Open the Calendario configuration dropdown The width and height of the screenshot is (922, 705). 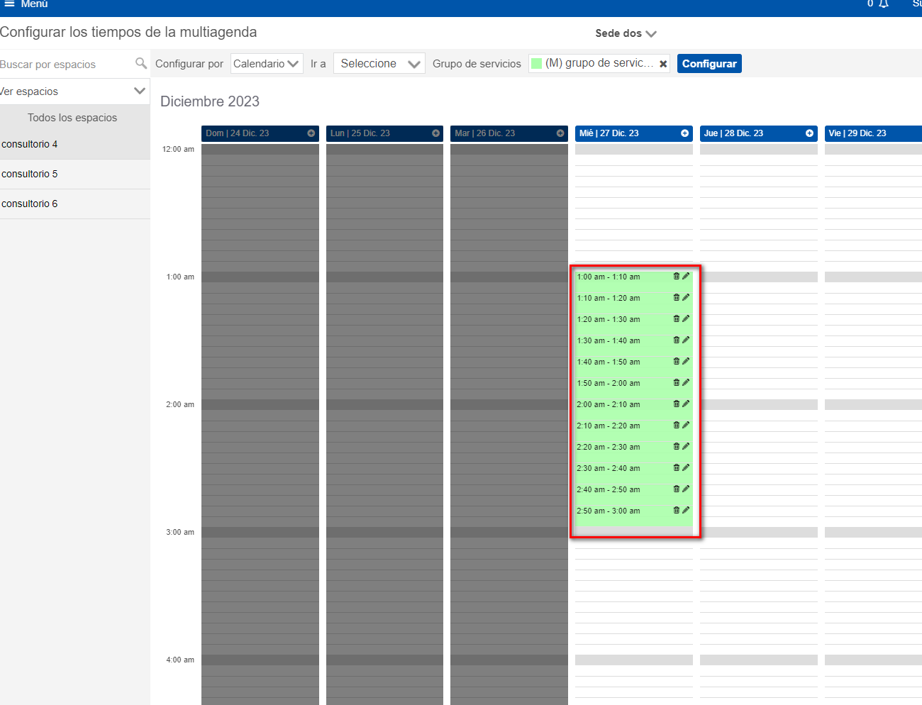pyautogui.click(x=267, y=63)
